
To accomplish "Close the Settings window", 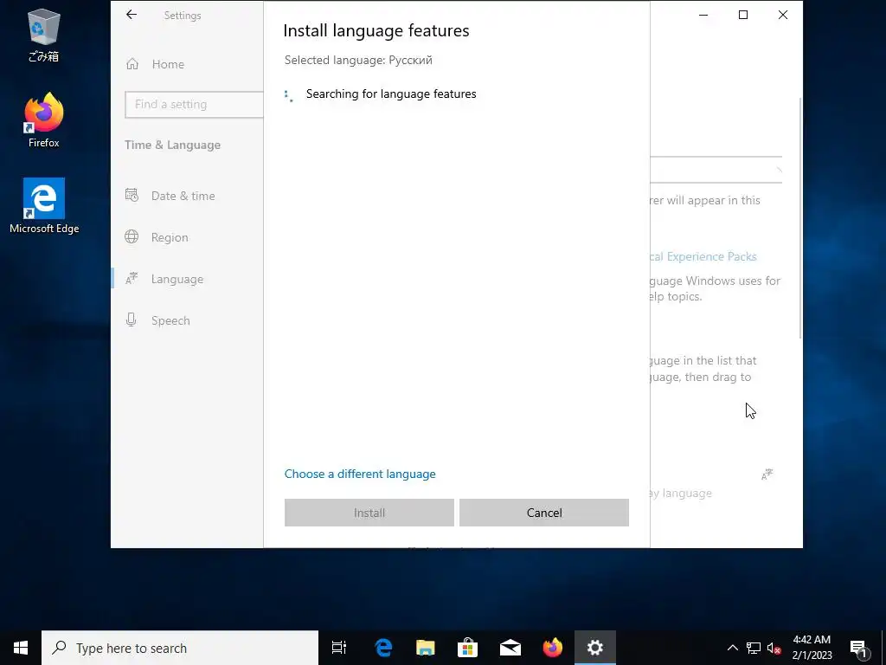I will pyautogui.click(x=782, y=16).
